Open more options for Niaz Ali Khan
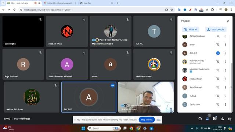235x132 pixels. click(225, 79)
